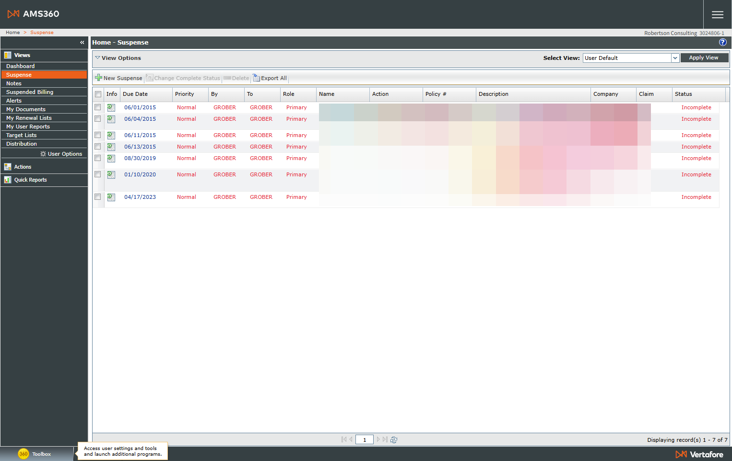Image resolution: width=732 pixels, height=461 pixels.
Task: Go to the first page of records
Action: click(344, 439)
